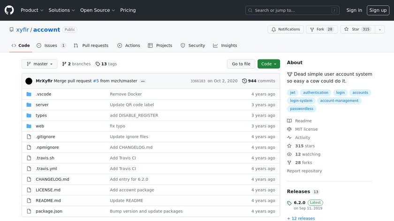Click the GitHub logo icon
Screen dimensions: 394x221
[x=9, y=10]
